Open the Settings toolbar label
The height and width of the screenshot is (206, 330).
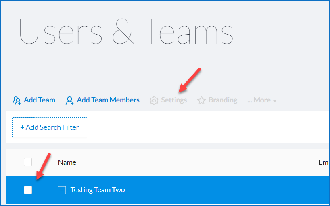coord(174,100)
